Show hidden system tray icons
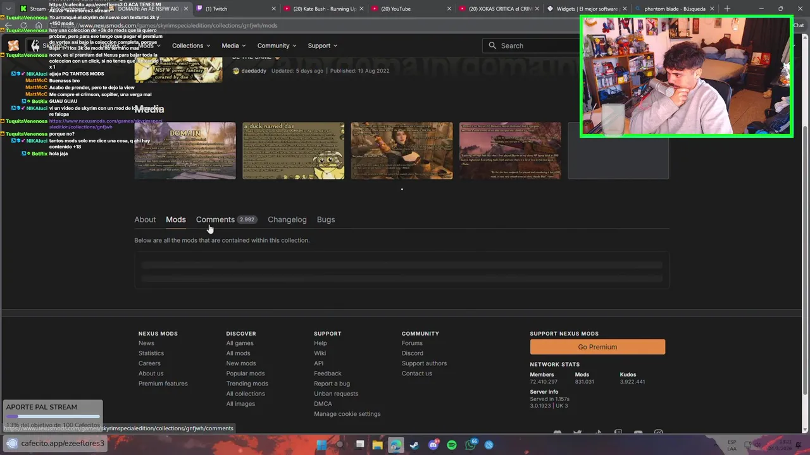Screen dimensions: 810x455 [x=717, y=445]
